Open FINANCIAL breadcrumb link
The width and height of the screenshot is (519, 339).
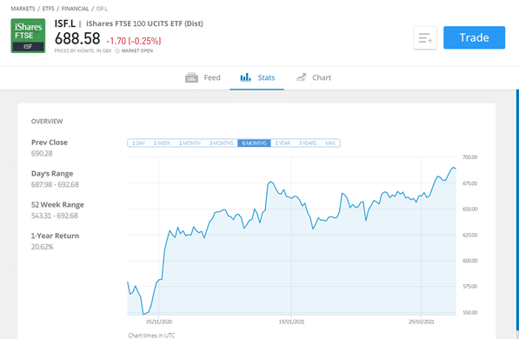(75, 9)
